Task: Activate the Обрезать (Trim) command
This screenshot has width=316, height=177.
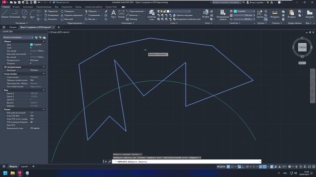Action: [x=91, y=11]
